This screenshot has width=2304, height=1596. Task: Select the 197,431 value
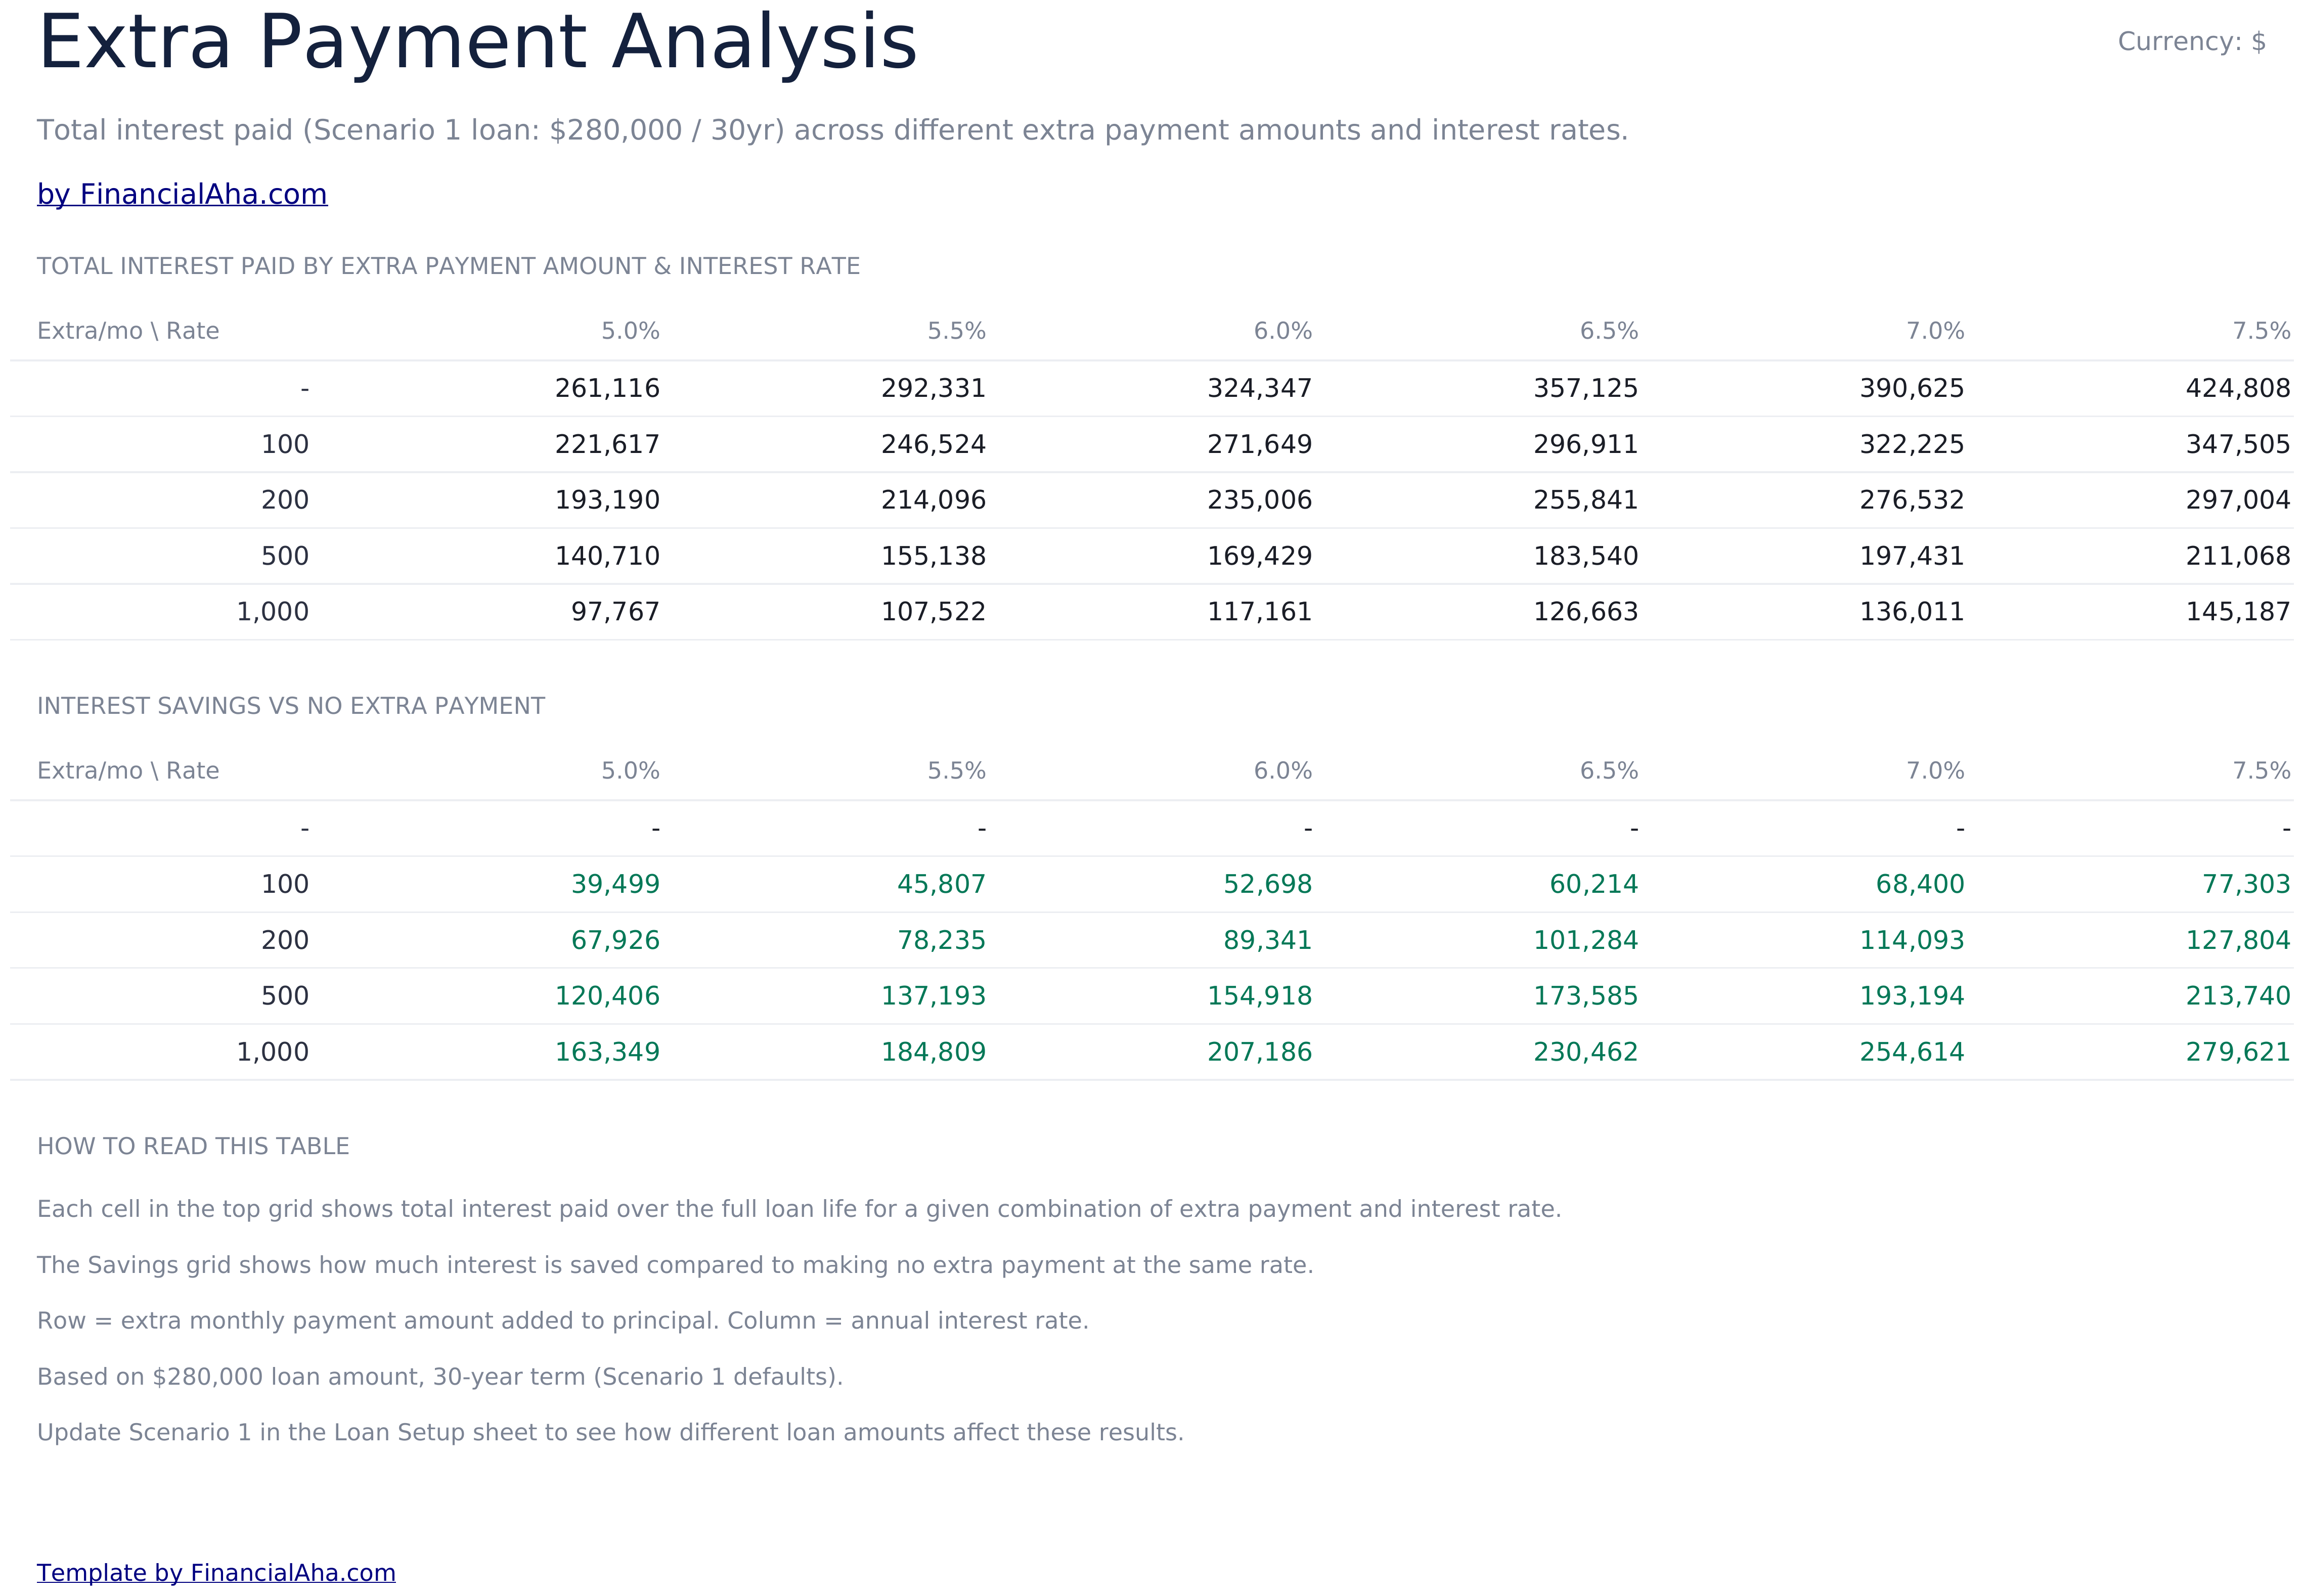[1912, 556]
